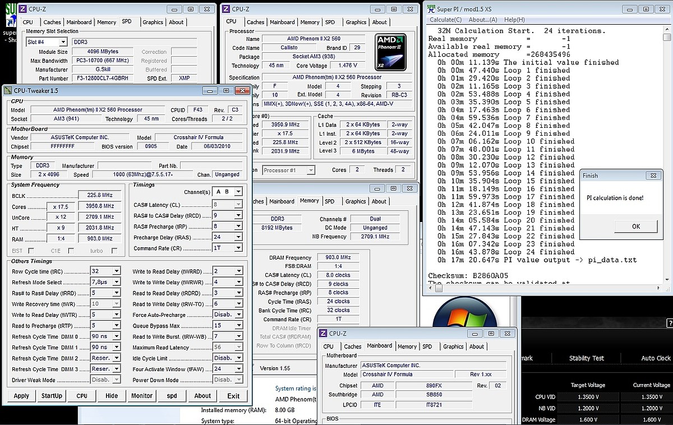Click the Exit button in CPU-Tweaker
673x425 pixels.
click(233, 396)
